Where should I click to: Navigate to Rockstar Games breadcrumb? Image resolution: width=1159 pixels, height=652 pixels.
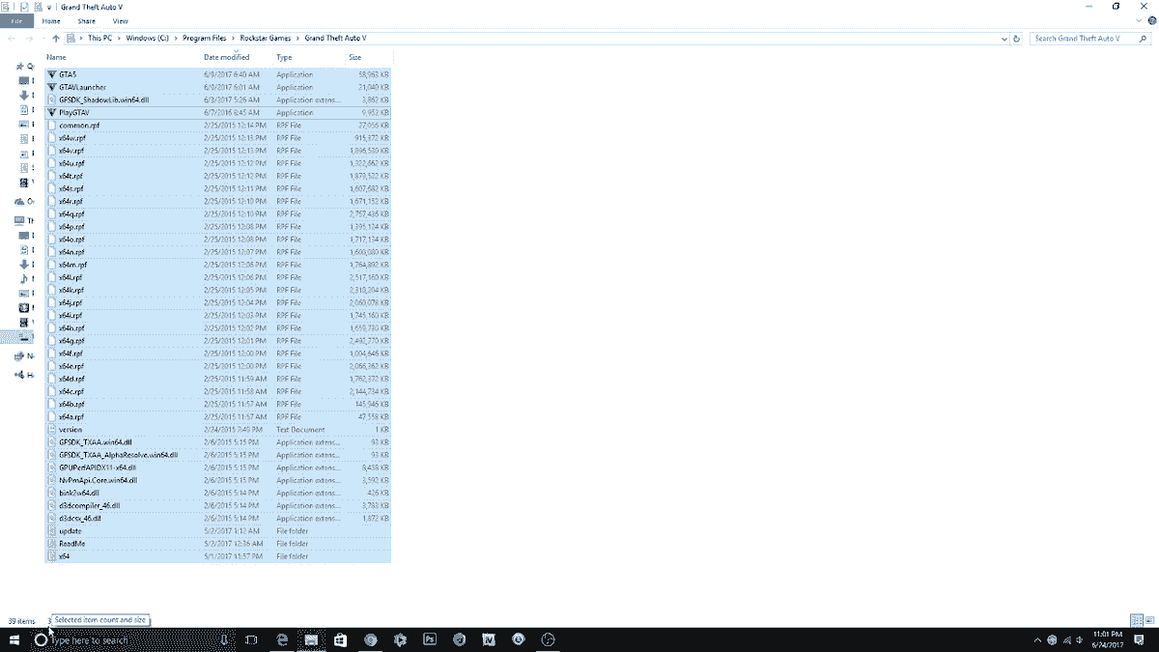266,39
